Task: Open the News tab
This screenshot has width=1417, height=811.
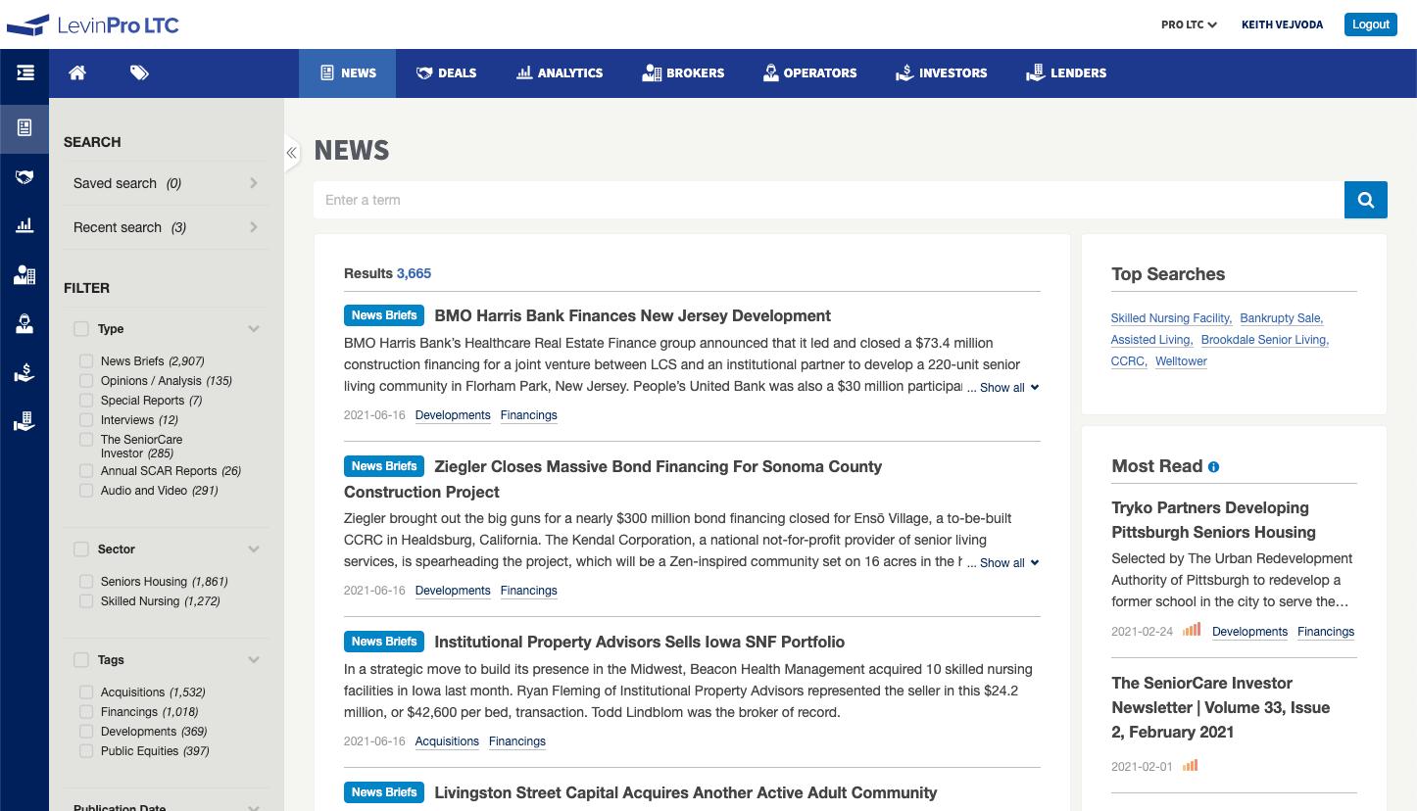Action: (x=348, y=72)
